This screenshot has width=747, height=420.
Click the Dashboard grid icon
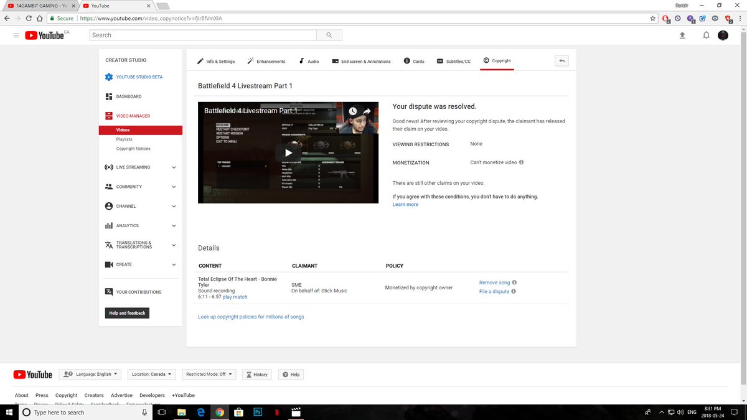tap(109, 96)
